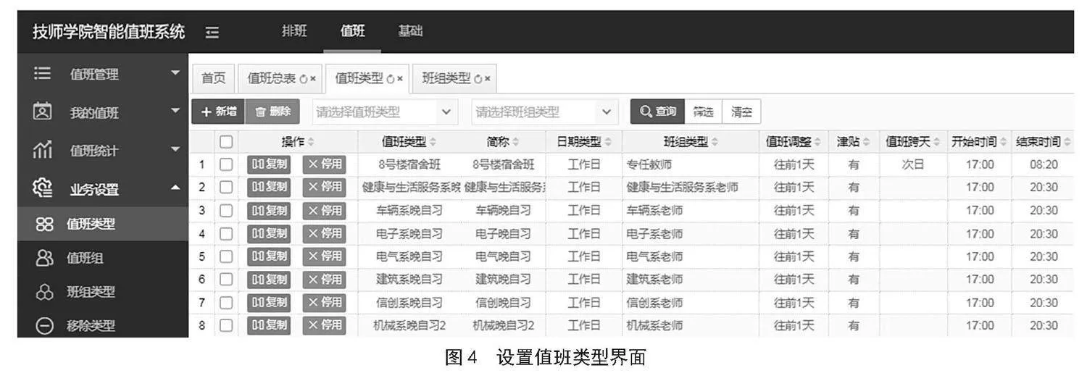The image size is (1087, 381).
Task: Sort by the 津贴 column header
Action: [854, 142]
